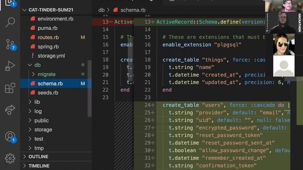
Task: Open the Accounts menu icon
Action: [10, 136]
